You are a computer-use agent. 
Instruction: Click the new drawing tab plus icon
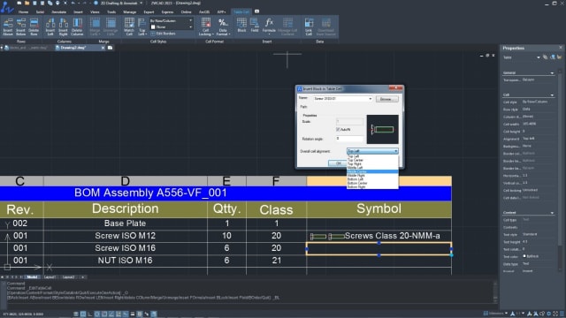(110, 48)
